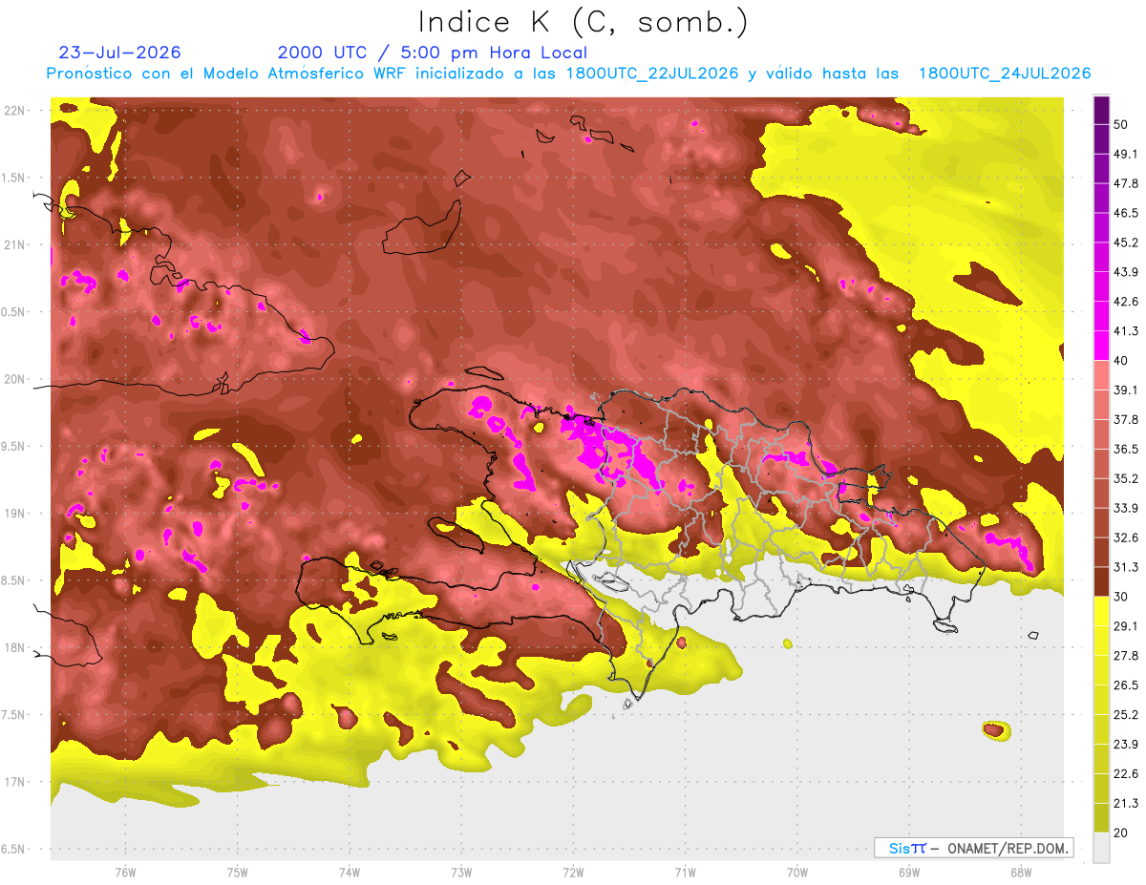This screenshot has height=885, width=1146.
Task: Click the colorbar value '47.8'
Action: click(1126, 183)
